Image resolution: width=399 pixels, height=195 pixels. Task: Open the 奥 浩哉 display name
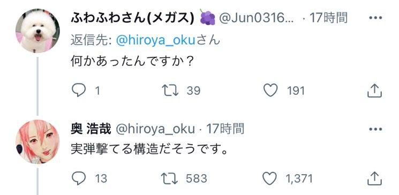point(91,129)
